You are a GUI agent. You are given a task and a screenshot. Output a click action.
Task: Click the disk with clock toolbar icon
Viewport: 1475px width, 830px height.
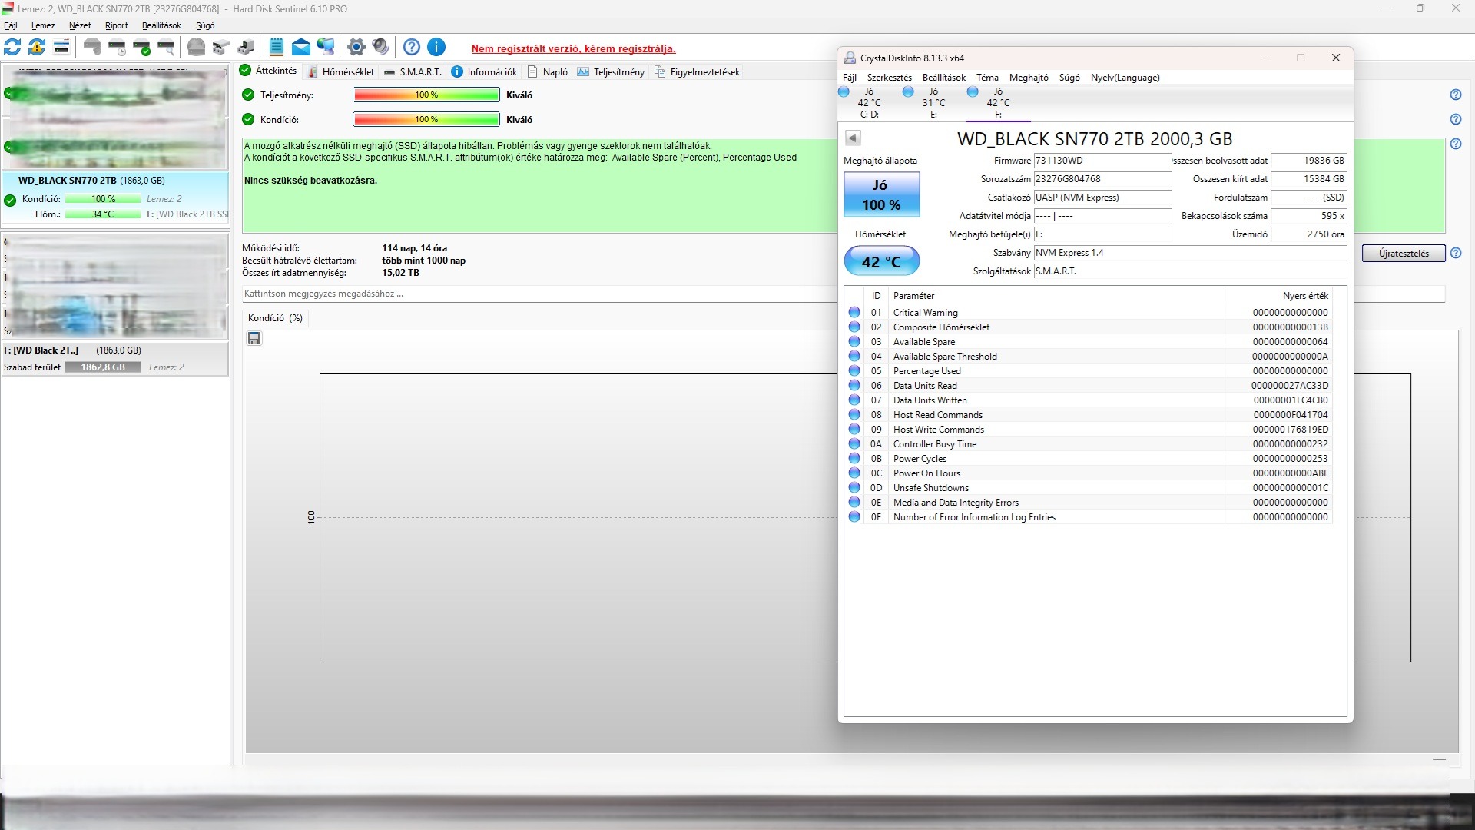[118, 48]
